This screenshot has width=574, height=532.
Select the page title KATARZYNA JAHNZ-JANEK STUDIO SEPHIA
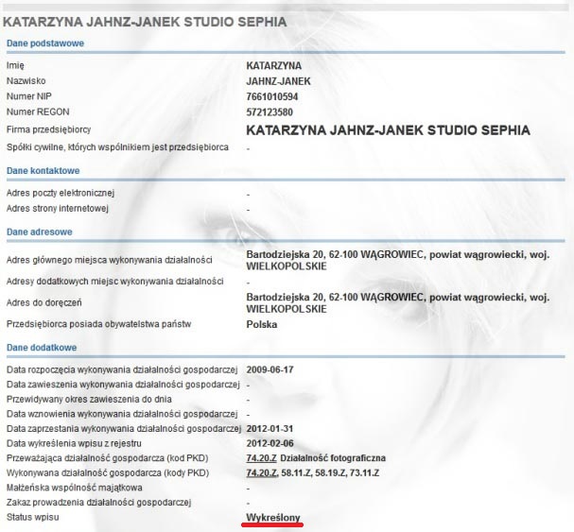click(x=145, y=22)
